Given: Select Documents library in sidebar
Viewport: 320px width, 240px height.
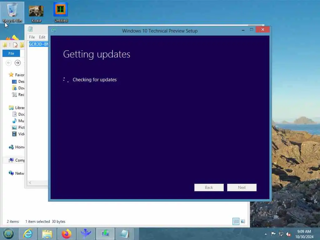Looking at the screenshot, I should click(18, 114).
